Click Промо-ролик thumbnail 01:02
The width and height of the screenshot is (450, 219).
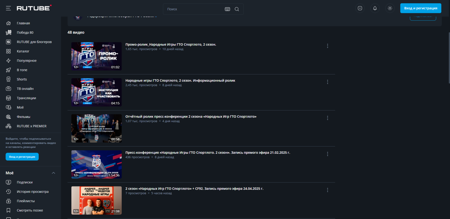click(x=97, y=56)
